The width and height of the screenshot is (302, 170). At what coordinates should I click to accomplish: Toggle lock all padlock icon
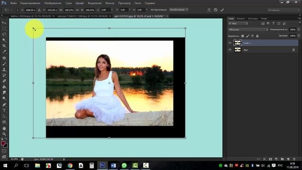pos(257,36)
